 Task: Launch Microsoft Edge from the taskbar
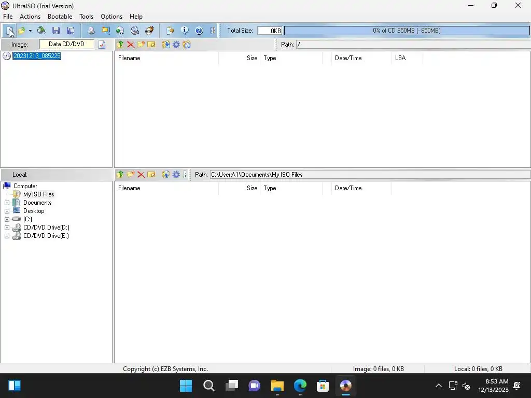(x=300, y=386)
